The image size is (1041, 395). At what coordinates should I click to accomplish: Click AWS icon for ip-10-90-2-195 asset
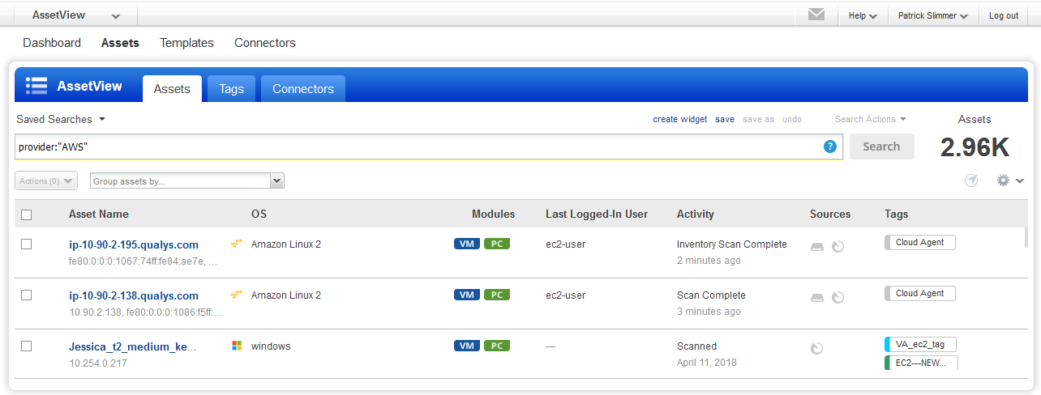coord(237,244)
